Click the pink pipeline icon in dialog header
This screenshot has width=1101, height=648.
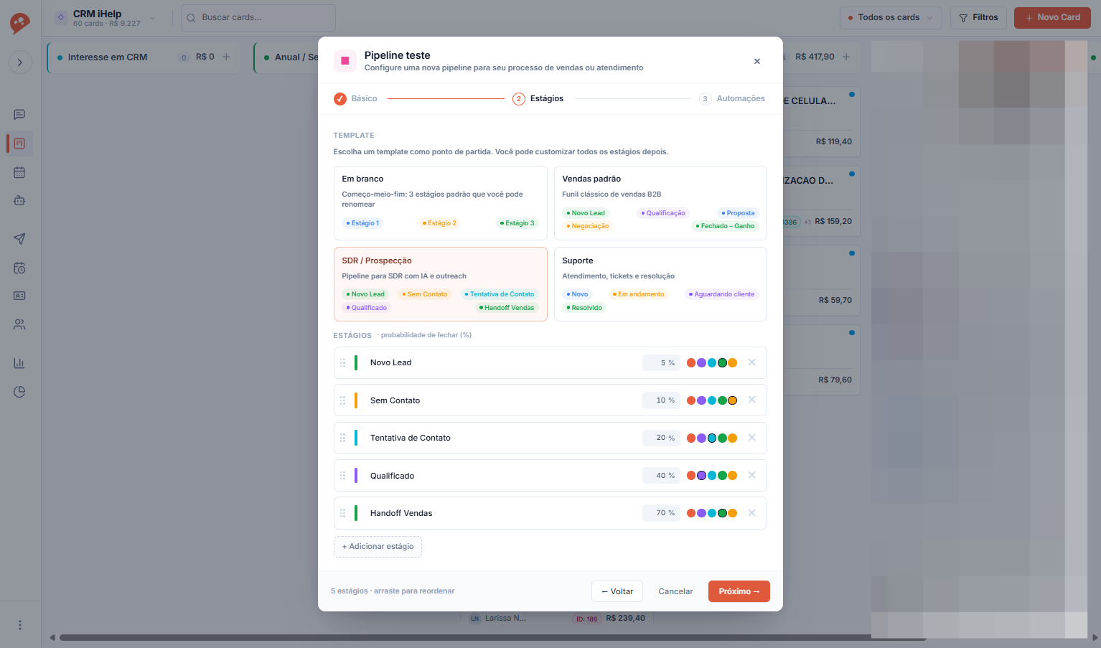pyautogui.click(x=345, y=61)
